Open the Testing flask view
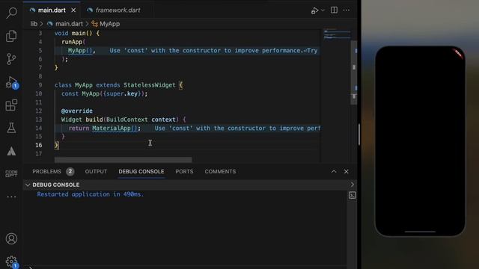This screenshot has width=479, height=269. click(11, 128)
